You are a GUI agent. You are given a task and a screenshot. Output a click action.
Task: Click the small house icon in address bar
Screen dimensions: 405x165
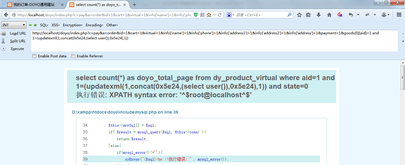click(x=209, y=15)
